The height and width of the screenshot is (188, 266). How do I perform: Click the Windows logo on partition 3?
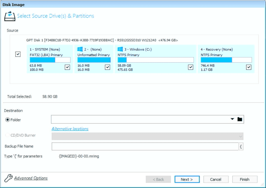120,49
